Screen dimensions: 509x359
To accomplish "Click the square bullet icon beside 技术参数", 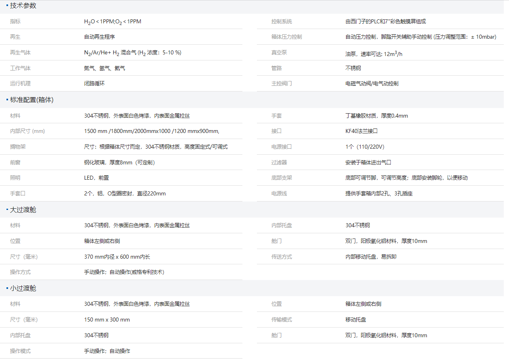I will (x=7, y=6).
